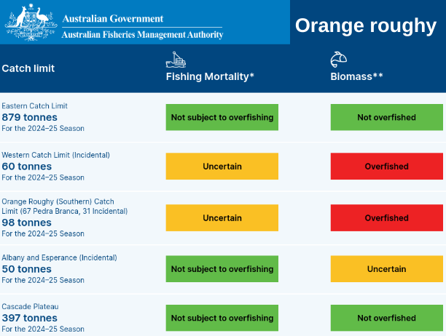Select Albany row Uncertain biomass badge
446x336 pixels.
(x=386, y=269)
